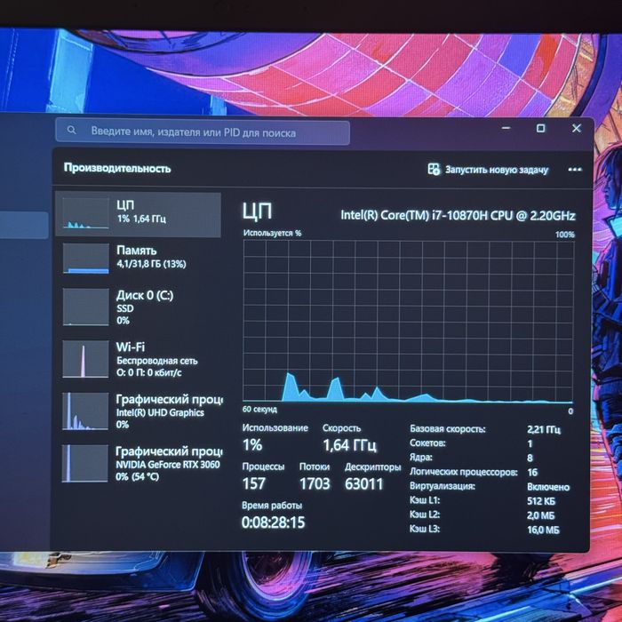Select the ЦП performance entry
Viewport: 622px width, 622px height.
[x=138, y=214]
